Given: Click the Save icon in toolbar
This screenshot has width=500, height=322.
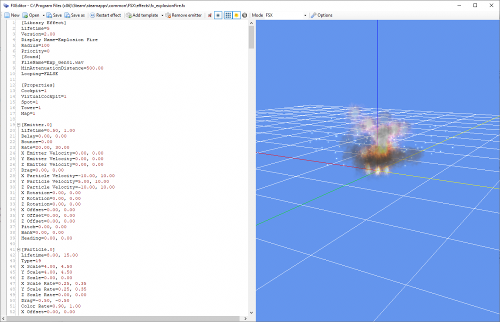Looking at the screenshot, I should [53, 15].
